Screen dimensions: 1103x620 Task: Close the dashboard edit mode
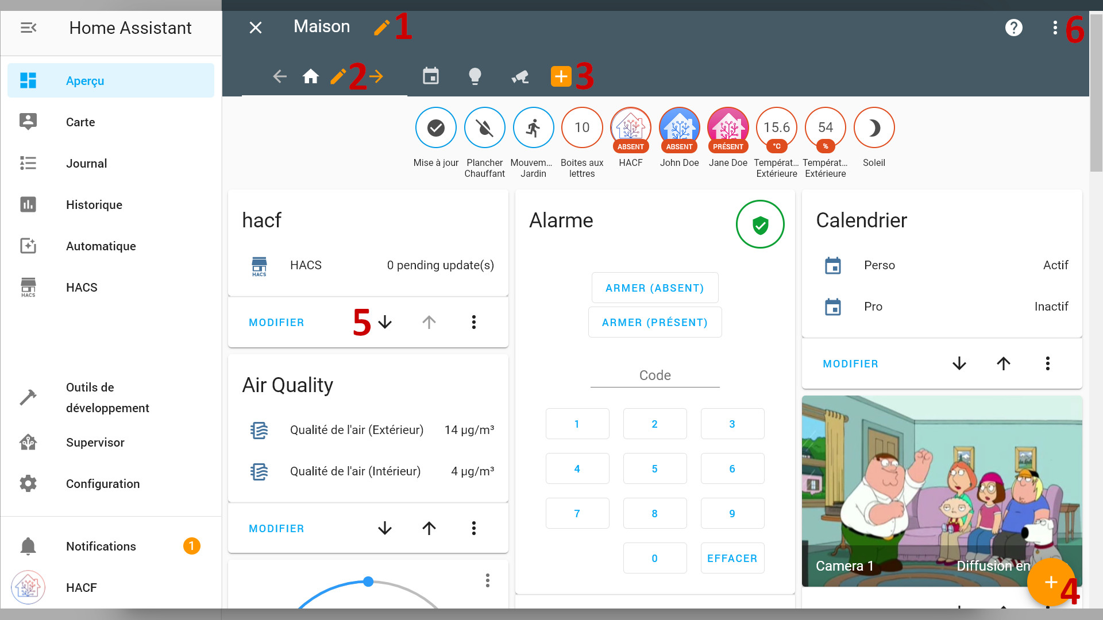[256, 28]
